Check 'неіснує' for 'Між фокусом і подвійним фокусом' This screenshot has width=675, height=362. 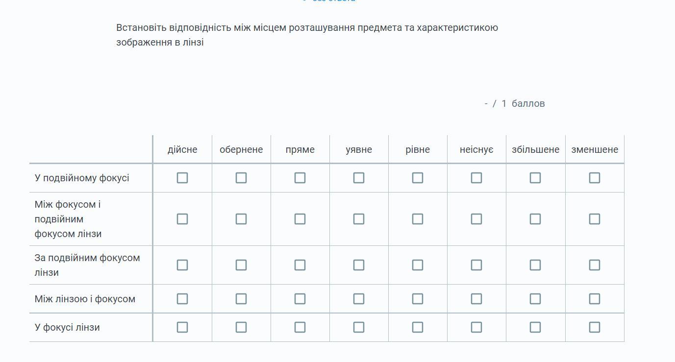476,219
